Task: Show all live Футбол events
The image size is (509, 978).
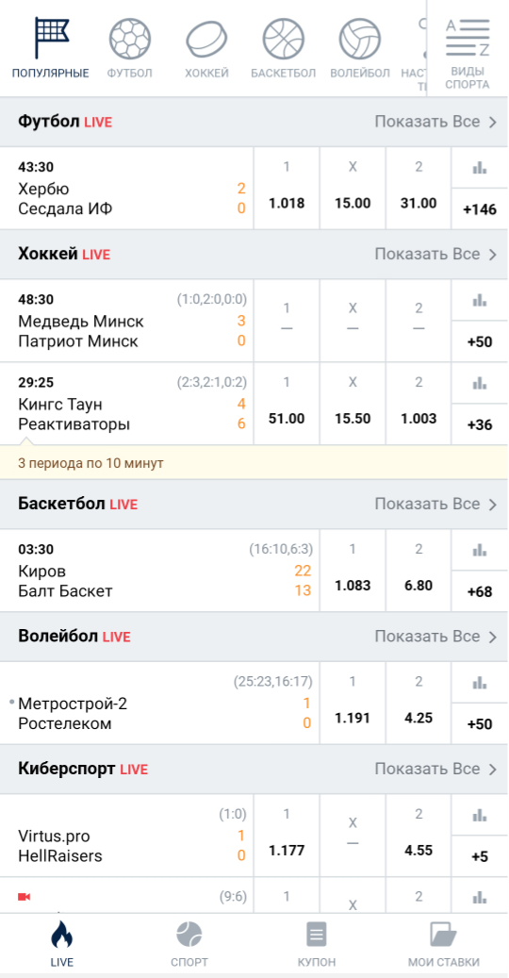Action: [435, 122]
